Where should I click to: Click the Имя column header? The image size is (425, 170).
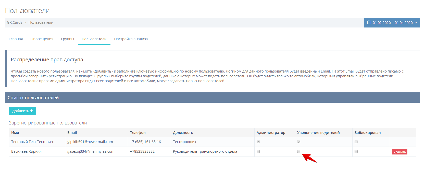(x=15, y=133)
